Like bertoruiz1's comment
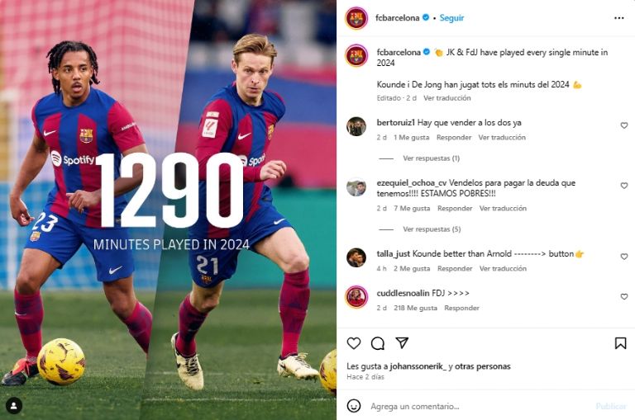This screenshot has width=635, height=420. pyautogui.click(x=624, y=125)
